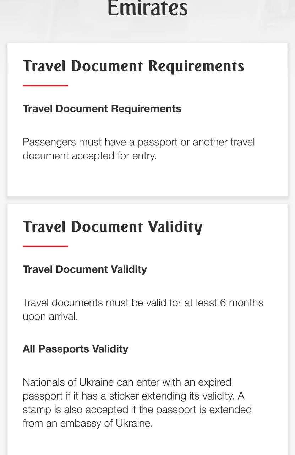
Task: Tap the Emirates page title at top
Action: pyautogui.click(x=147, y=8)
